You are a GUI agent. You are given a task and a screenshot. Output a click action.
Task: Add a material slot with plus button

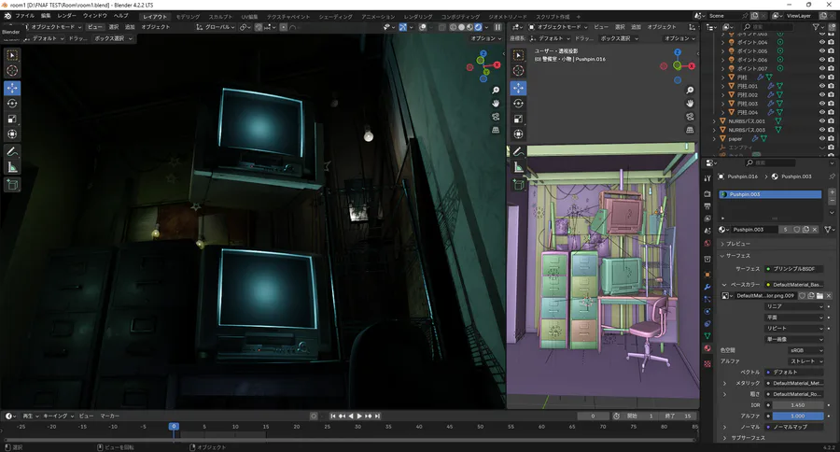[832, 192]
